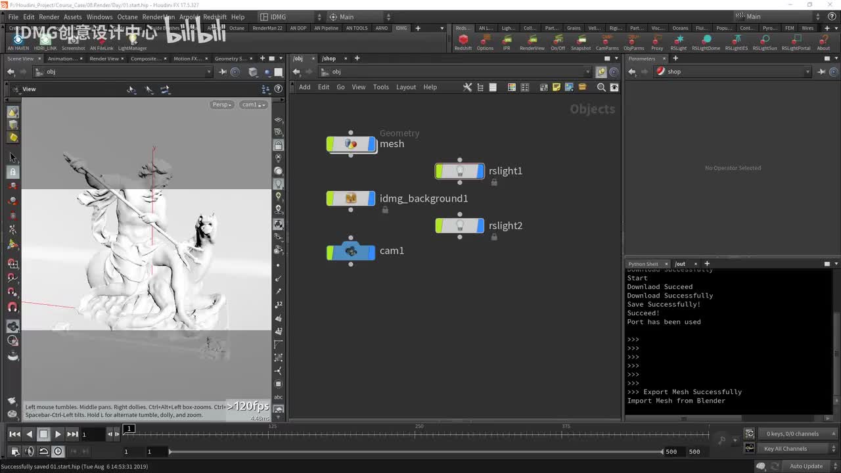Screen dimensions: 841x473
Task: Click the RSLightSun shelf tool
Action: (x=764, y=41)
